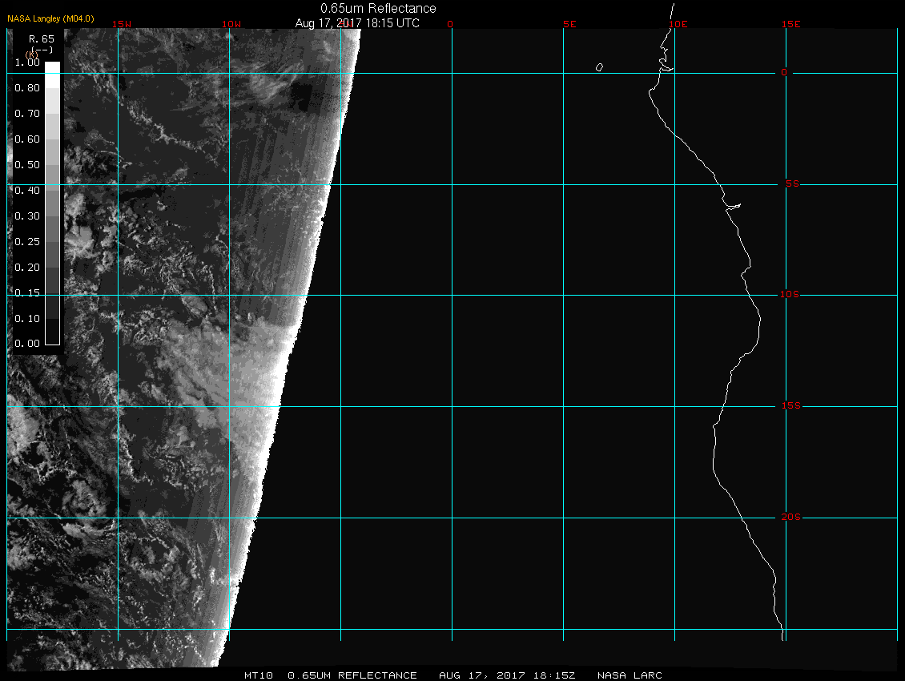Click the '15E' longitude label
Image resolution: width=905 pixels, height=681 pixels.
coord(790,24)
